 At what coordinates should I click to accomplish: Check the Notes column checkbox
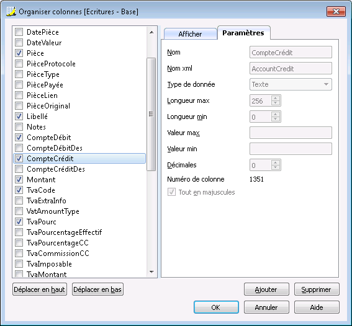(x=19, y=127)
